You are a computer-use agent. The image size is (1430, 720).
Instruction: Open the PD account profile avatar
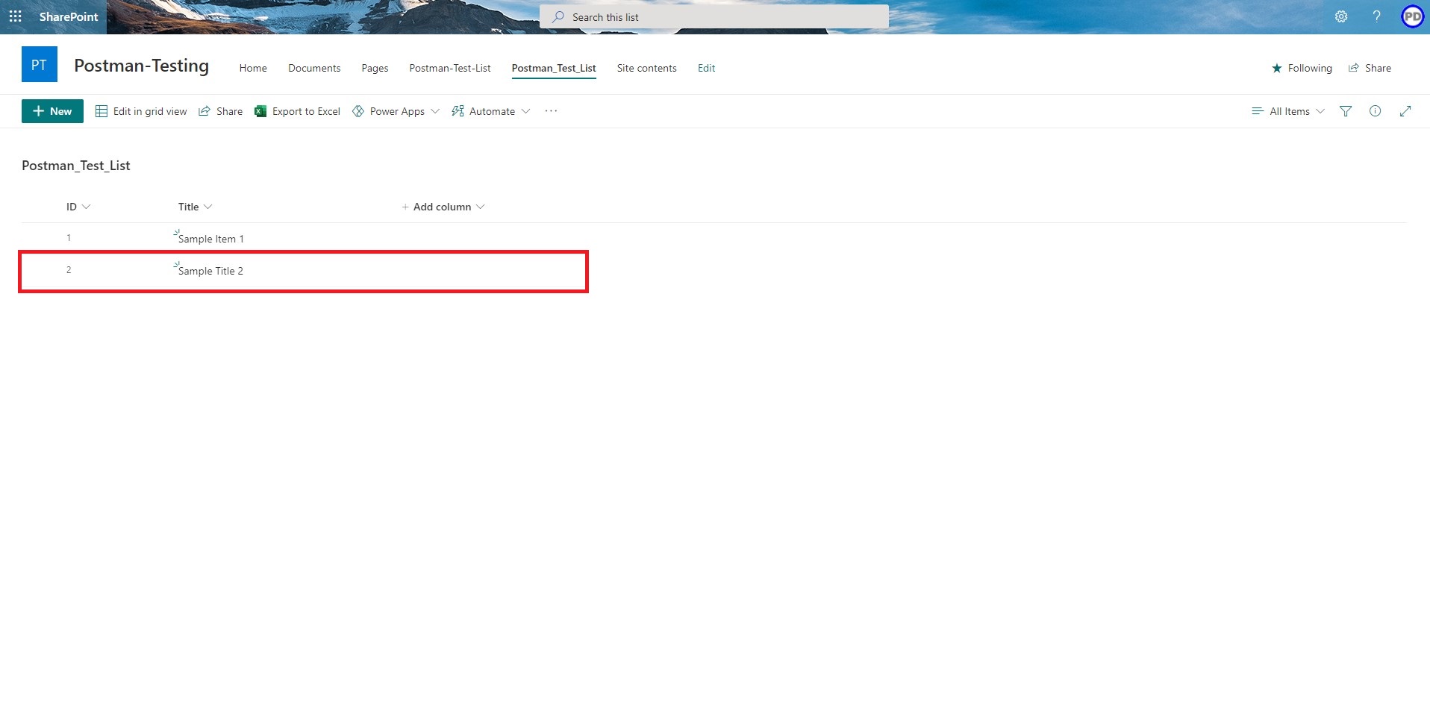point(1412,16)
